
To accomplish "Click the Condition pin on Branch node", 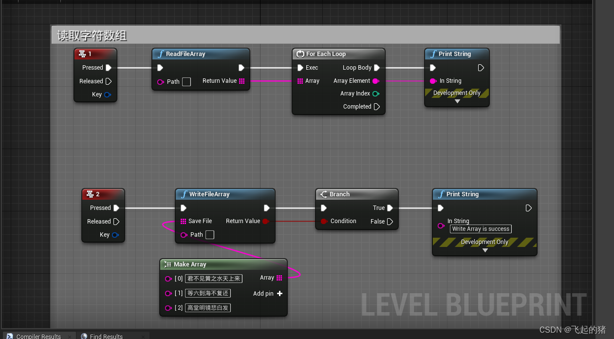I will point(324,221).
